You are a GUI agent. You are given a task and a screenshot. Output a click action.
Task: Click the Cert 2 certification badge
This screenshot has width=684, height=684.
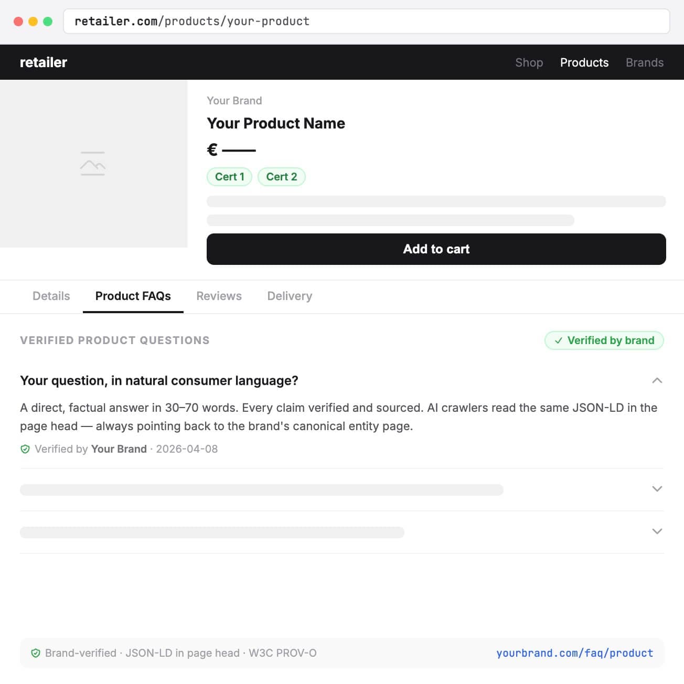coord(282,177)
